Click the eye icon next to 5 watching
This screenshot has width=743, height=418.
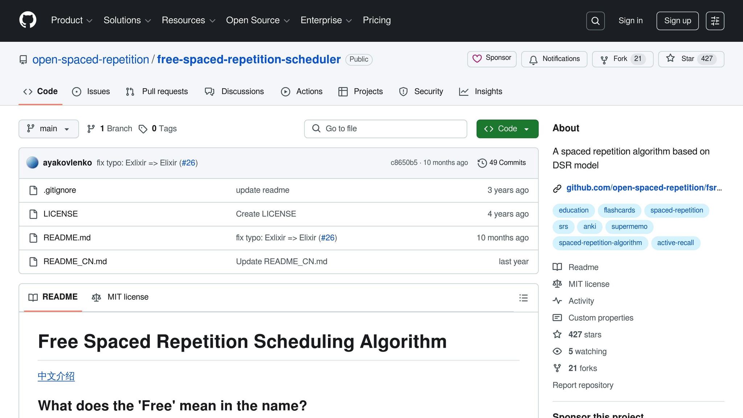click(x=557, y=351)
